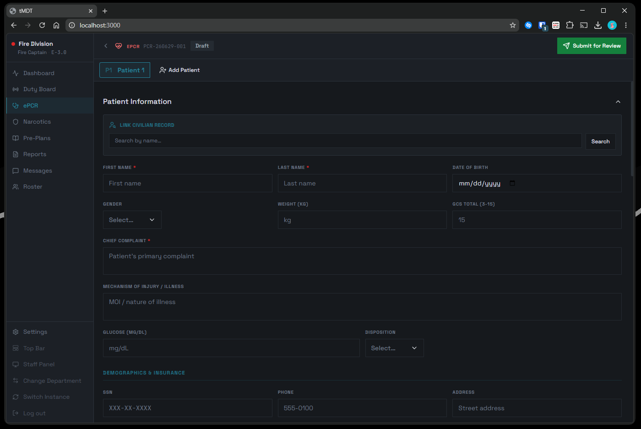641x429 pixels.
Task: Open the date picker calendar icon
Action: (512, 183)
